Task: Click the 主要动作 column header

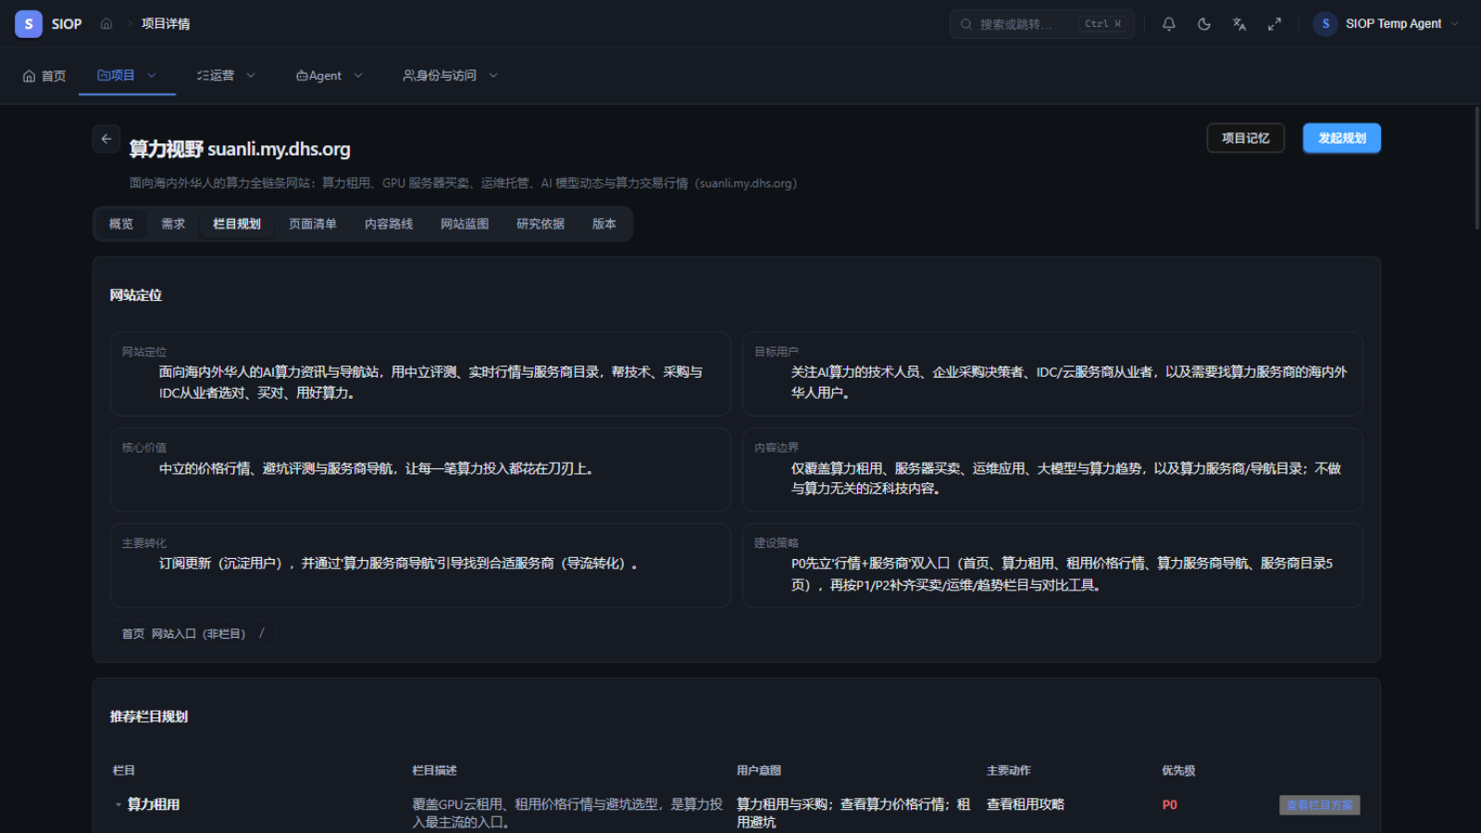Action: coord(1009,771)
